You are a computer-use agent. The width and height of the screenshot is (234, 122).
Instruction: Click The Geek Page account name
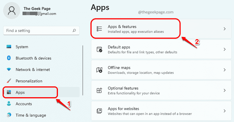pos(37,9)
